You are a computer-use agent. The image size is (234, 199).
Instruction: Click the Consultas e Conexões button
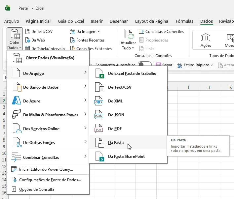pos(161,32)
